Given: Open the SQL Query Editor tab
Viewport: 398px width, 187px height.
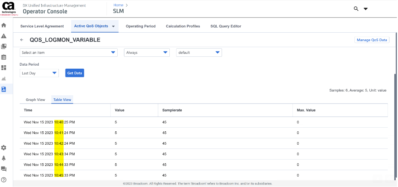Looking at the screenshot, I should point(226,26).
